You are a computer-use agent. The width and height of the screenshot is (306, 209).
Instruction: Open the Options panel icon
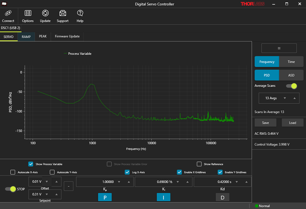point(28,13)
